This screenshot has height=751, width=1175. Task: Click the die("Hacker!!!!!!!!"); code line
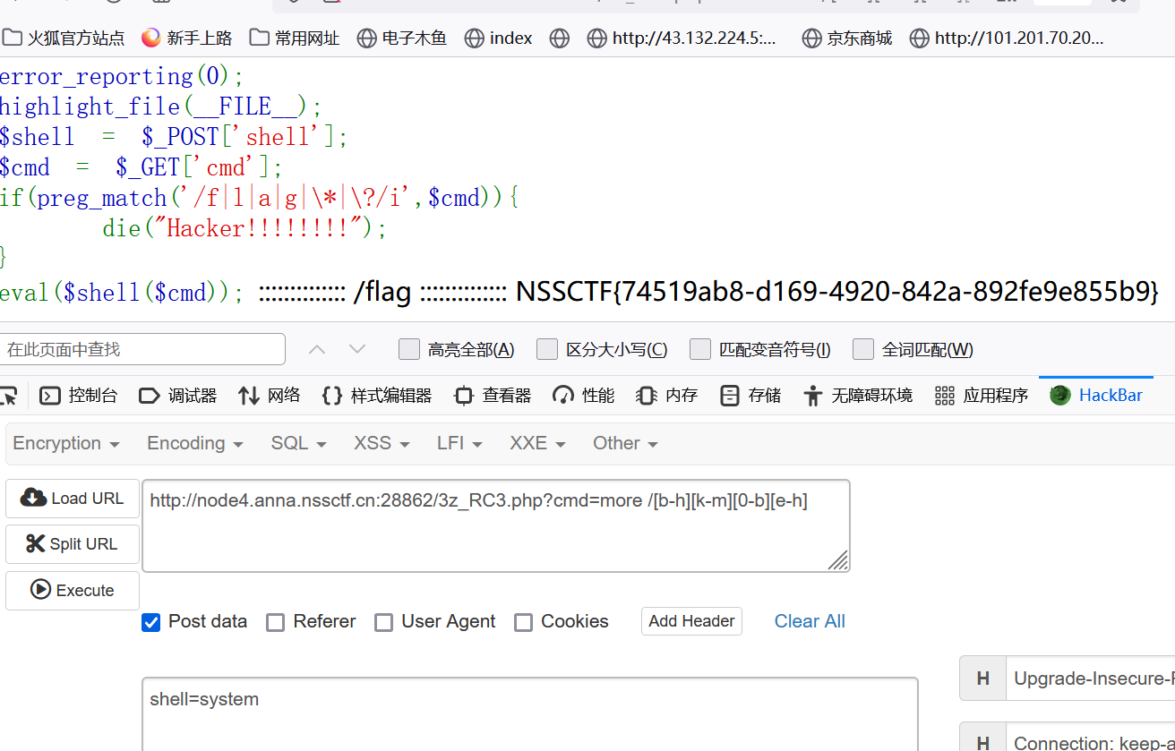[x=245, y=227]
